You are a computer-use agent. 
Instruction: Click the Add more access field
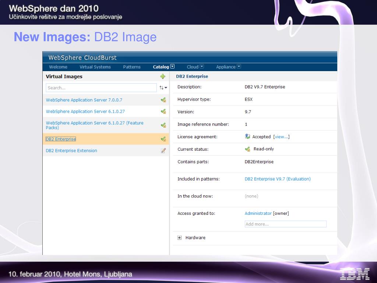(286, 224)
